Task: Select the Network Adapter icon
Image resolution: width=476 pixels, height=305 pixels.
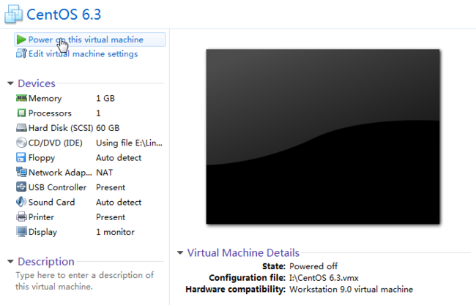Action: click(x=21, y=172)
